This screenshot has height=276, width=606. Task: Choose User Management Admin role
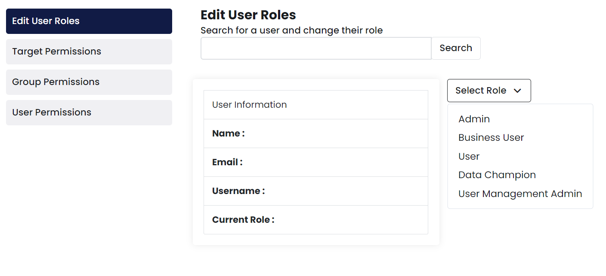click(x=520, y=194)
